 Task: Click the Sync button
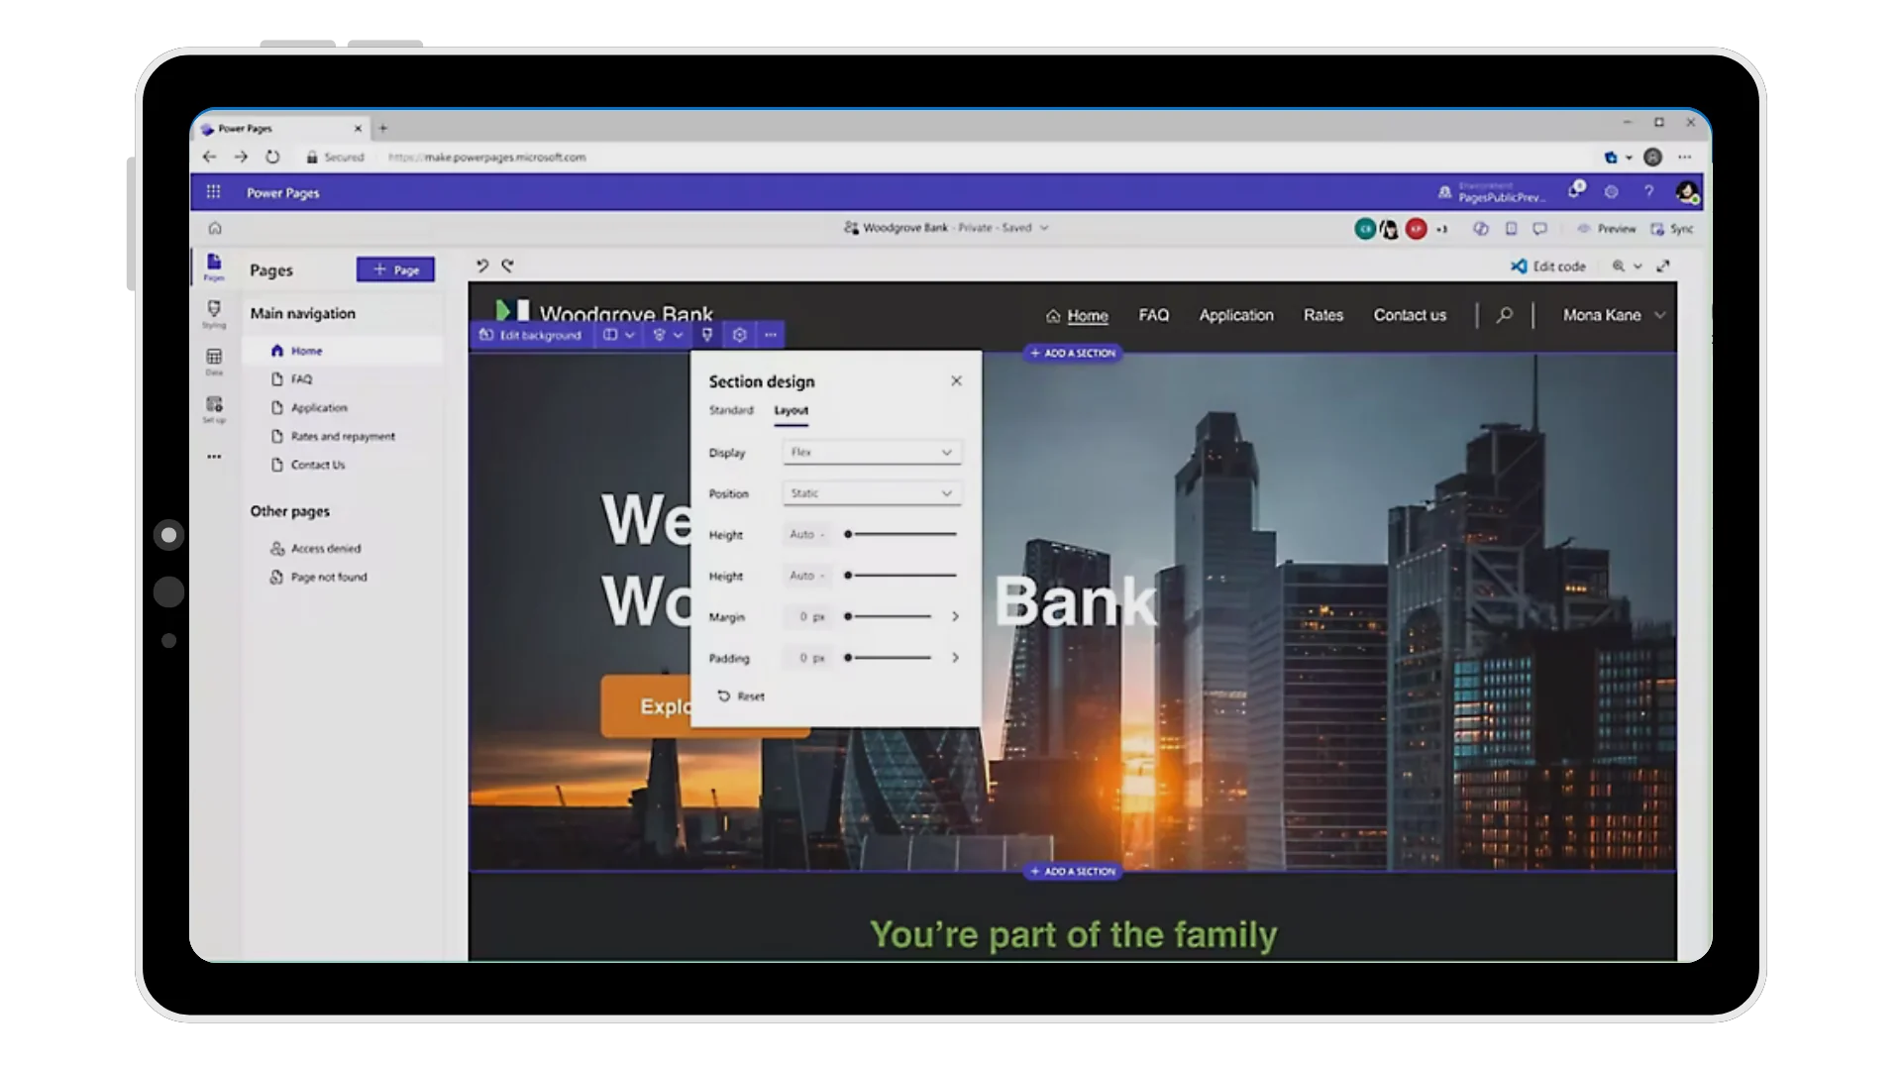[x=1672, y=229]
